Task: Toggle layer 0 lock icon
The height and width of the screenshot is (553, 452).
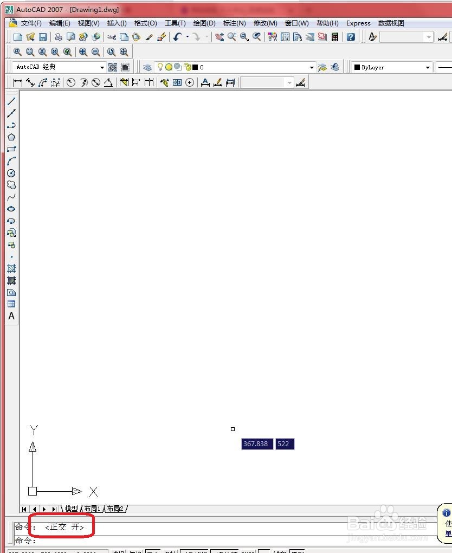Action: [x=187, y=67]
